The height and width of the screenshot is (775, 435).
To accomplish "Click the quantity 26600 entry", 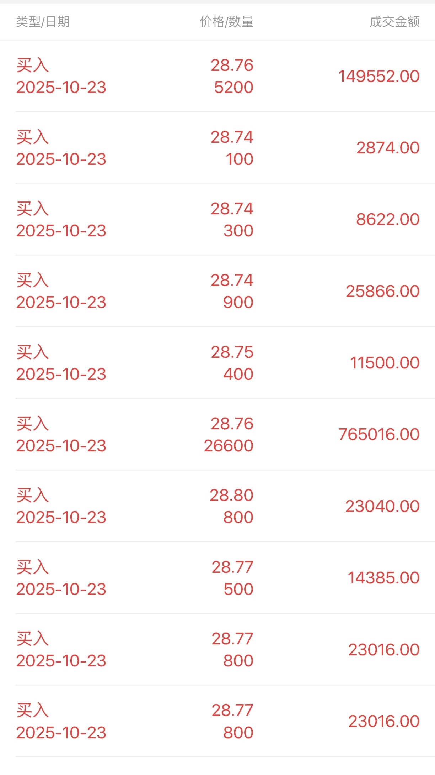I will [x=229, y=446].
